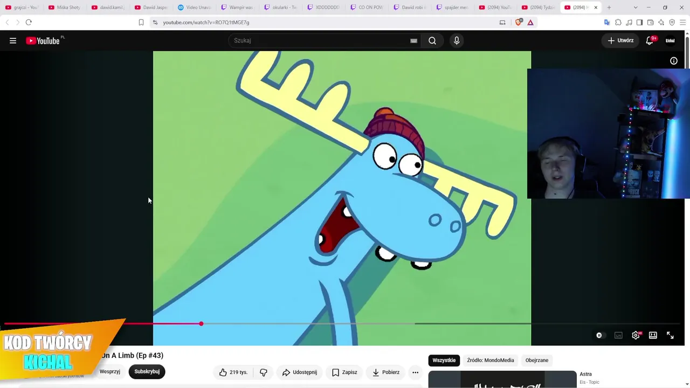Viewport: 690px width, 388px height.
Task: Show video info card icon
Action: point(674,61)
